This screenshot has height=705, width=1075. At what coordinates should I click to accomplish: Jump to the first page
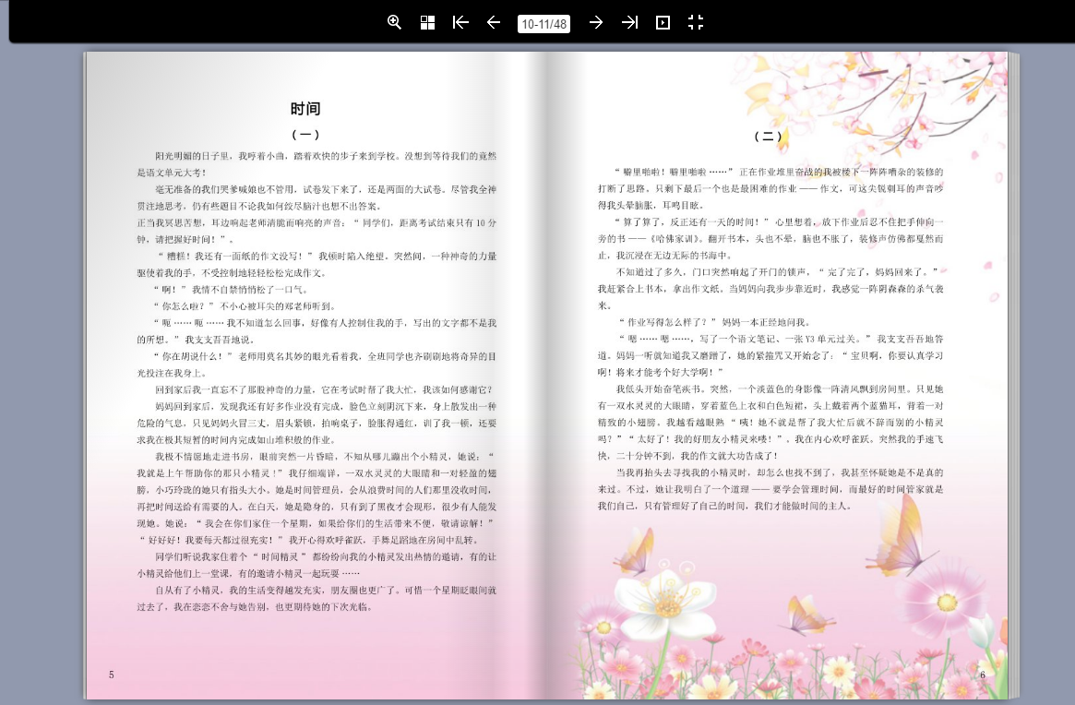(x=460, y=23)
